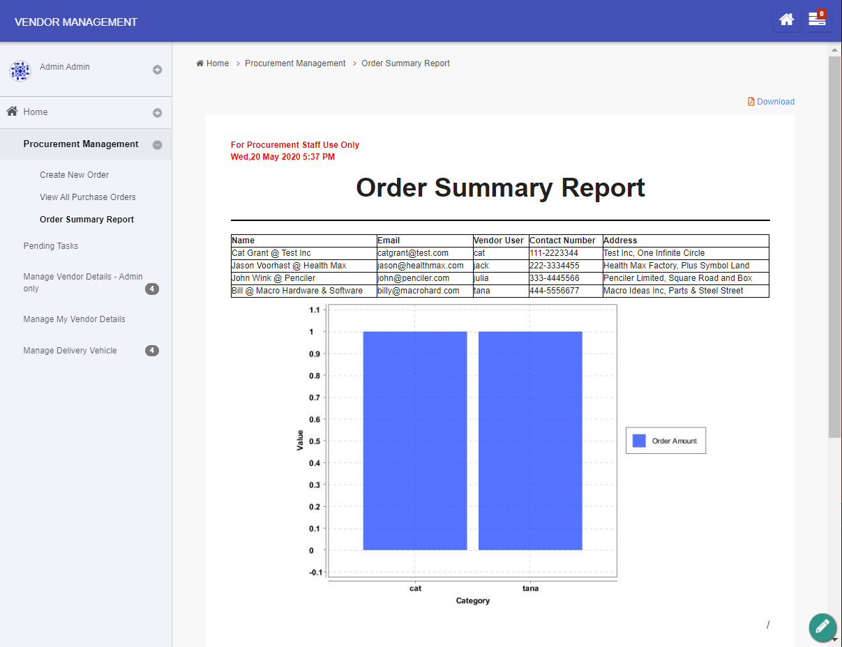Select Pending Tasks in sidebar
842x647 pixels.
[x=51, y=246]
